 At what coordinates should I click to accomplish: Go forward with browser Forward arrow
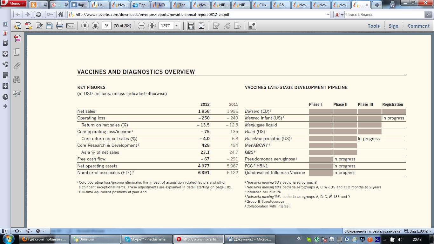click(27, 15)
